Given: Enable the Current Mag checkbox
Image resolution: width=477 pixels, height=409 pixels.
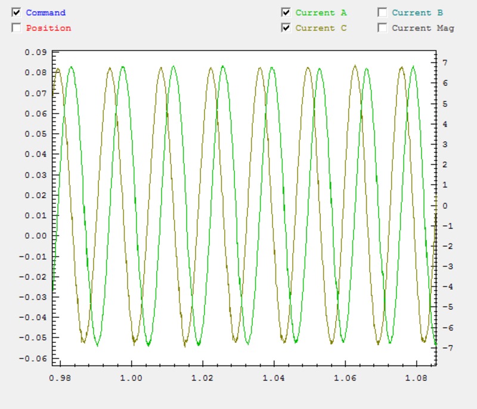Looking at the screenshot, I should click(382, 28).
